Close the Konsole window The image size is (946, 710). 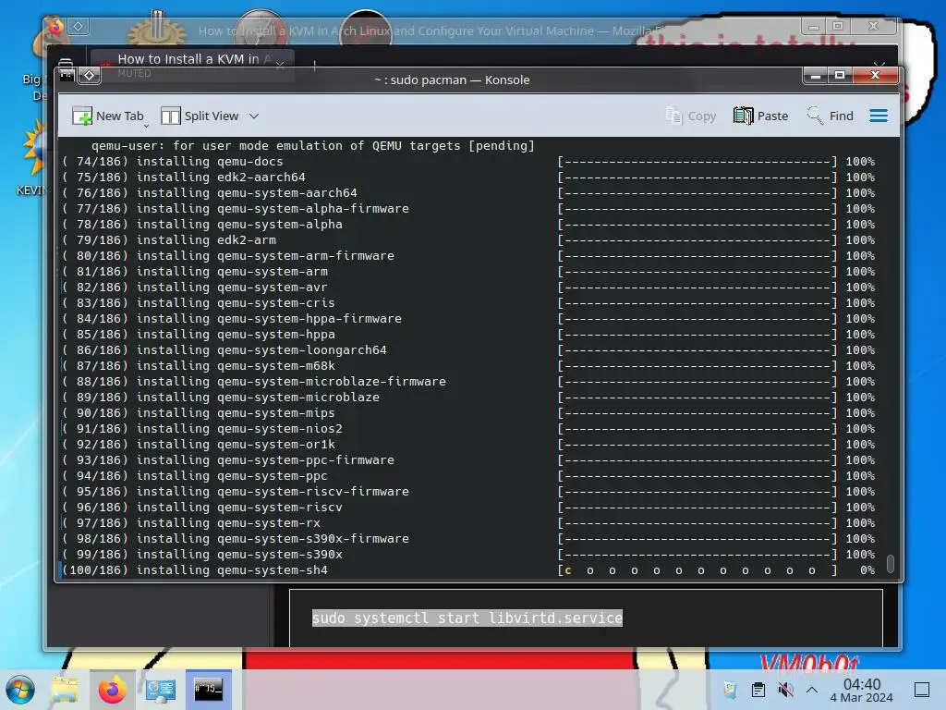pos(875,75)
